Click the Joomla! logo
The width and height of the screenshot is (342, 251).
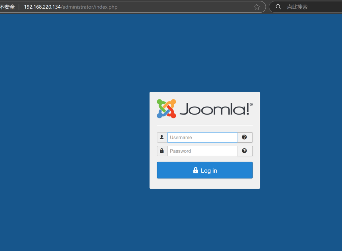pos(205,109)
